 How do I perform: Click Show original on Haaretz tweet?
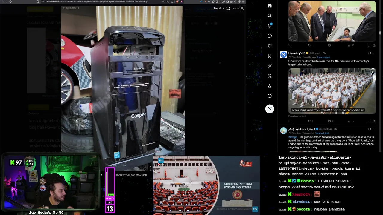point(323,57)
